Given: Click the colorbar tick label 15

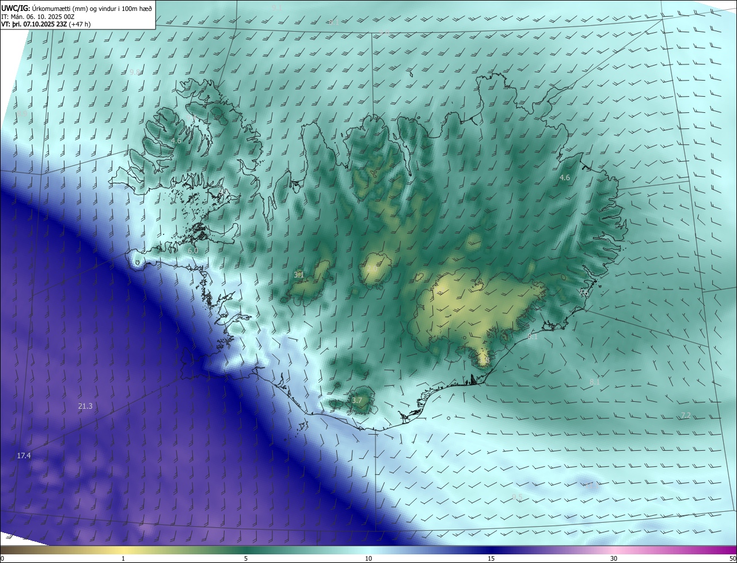Looking at the screenshot, I should click(491, 558).
